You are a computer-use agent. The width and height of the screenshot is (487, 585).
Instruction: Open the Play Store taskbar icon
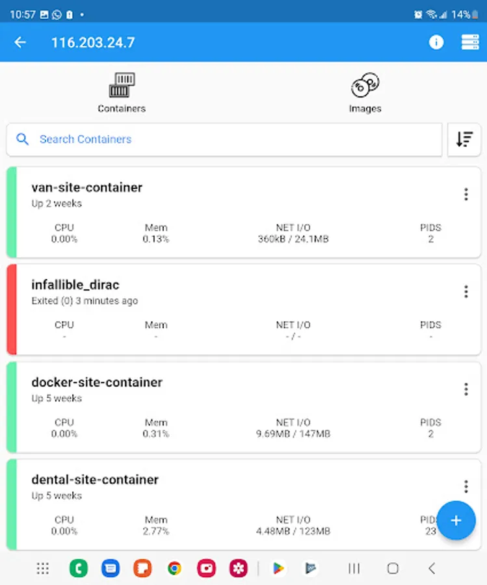278,568
